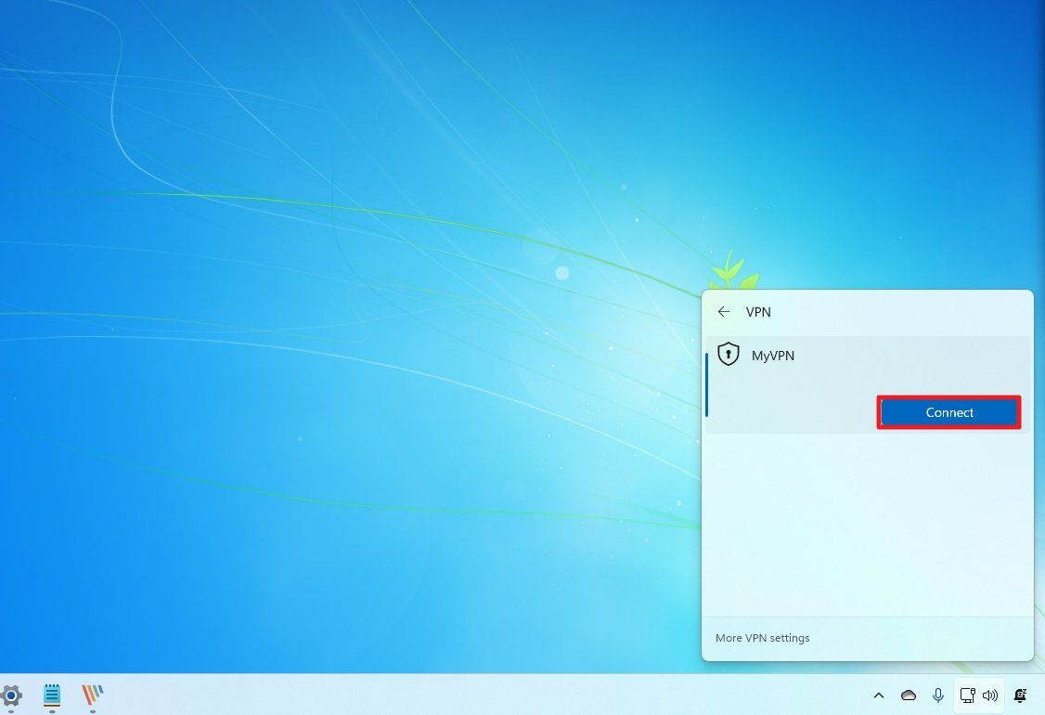Click the network icon in the system tray

click(x=968, y=695)
